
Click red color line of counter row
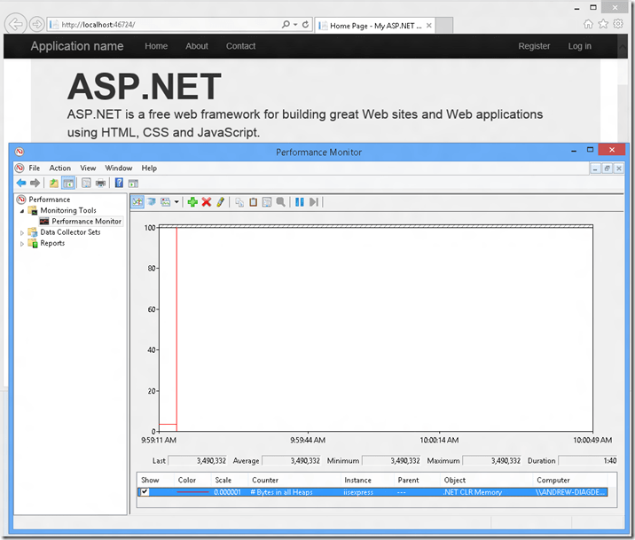[x=192, y=492]
